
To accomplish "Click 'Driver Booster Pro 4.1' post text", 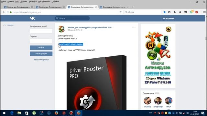I will [67, 39].
